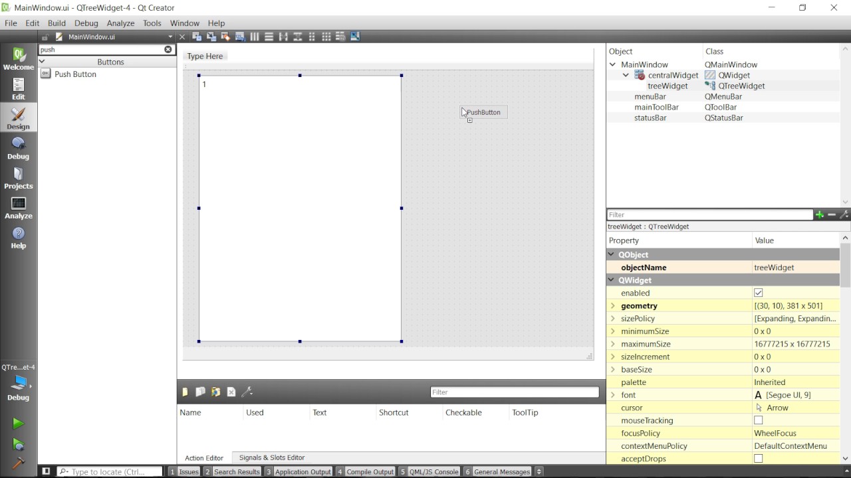Click the Paste action icon
The height and width of the screenshot is (478, 851).
tap(215, 392)
